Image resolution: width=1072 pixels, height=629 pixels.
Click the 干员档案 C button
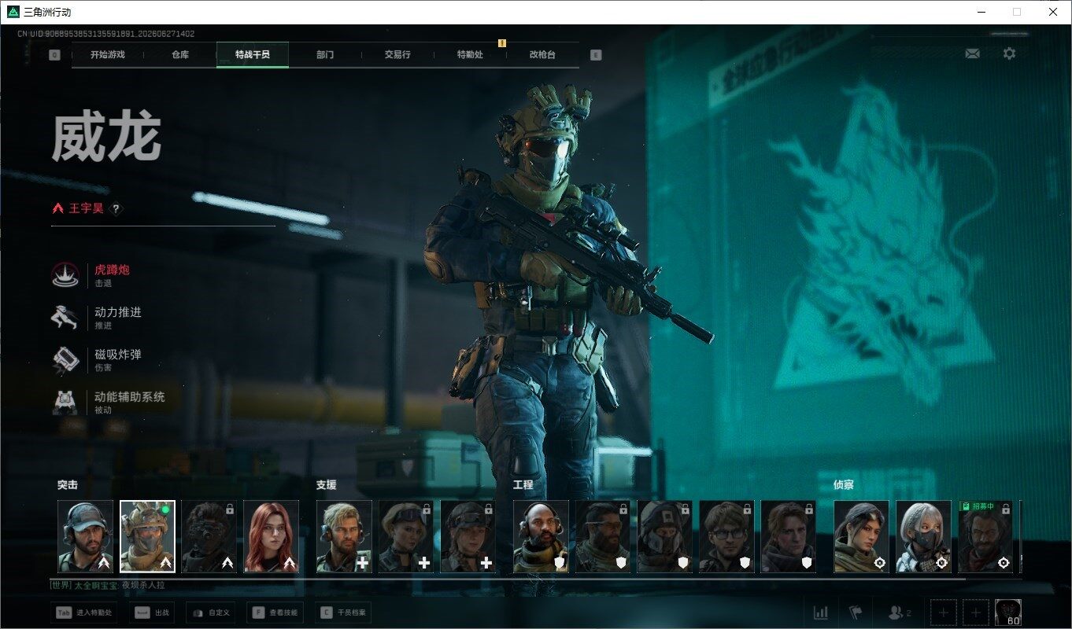(343, 612)
